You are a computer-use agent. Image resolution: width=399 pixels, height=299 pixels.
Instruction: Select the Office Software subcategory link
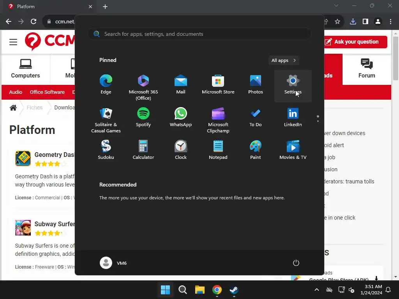pos(47,92)
